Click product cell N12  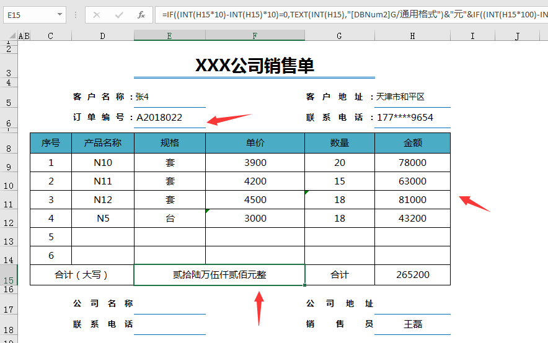103,199
